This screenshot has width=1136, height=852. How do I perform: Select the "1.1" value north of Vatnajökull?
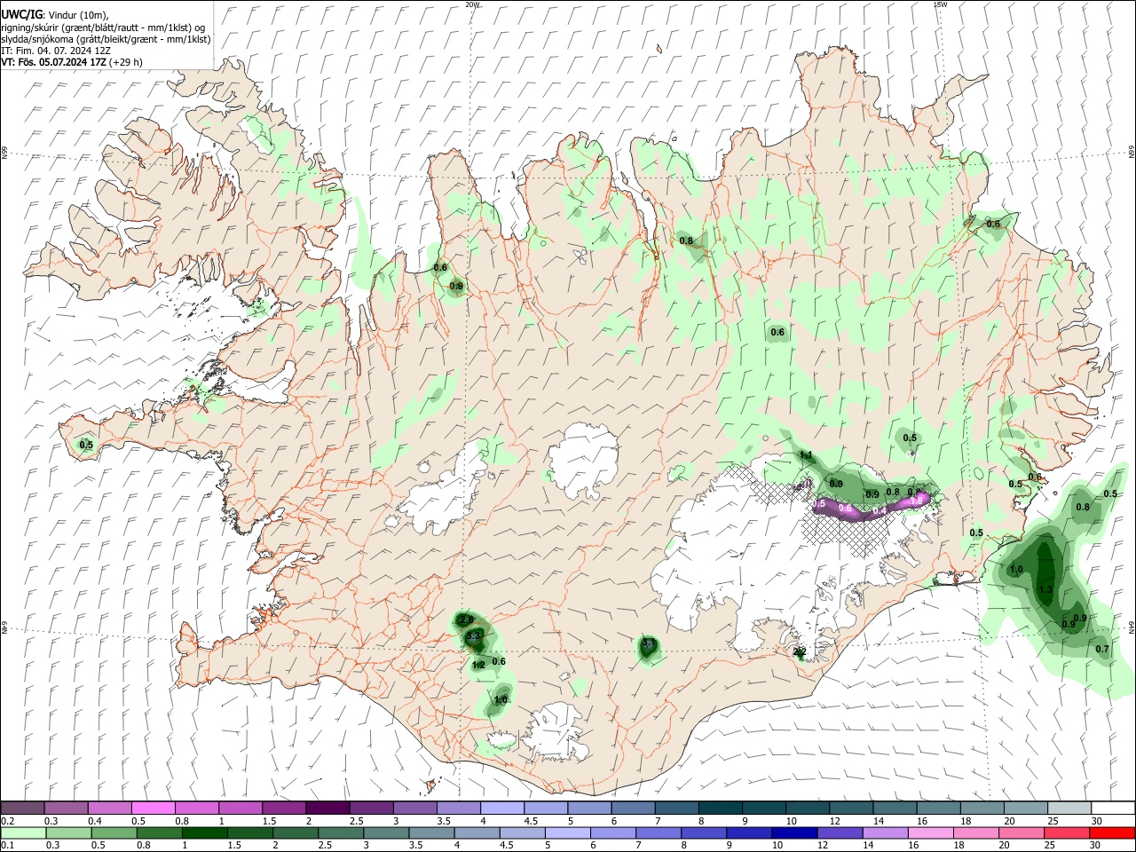pos(806,455)
